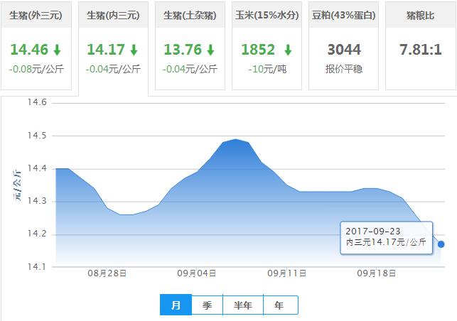Click the 7.81:1 ratio value
The height and width of the screenshot is (321, 457).
point(421,50)
